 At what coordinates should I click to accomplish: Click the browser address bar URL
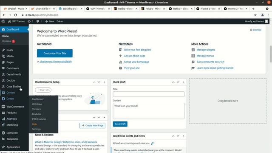(42, 15)
